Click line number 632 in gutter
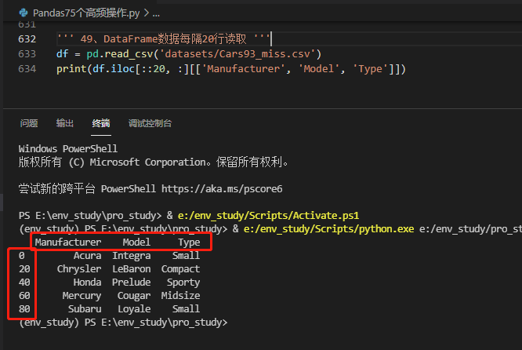This screenshot has height=350, width=522. 27,39
